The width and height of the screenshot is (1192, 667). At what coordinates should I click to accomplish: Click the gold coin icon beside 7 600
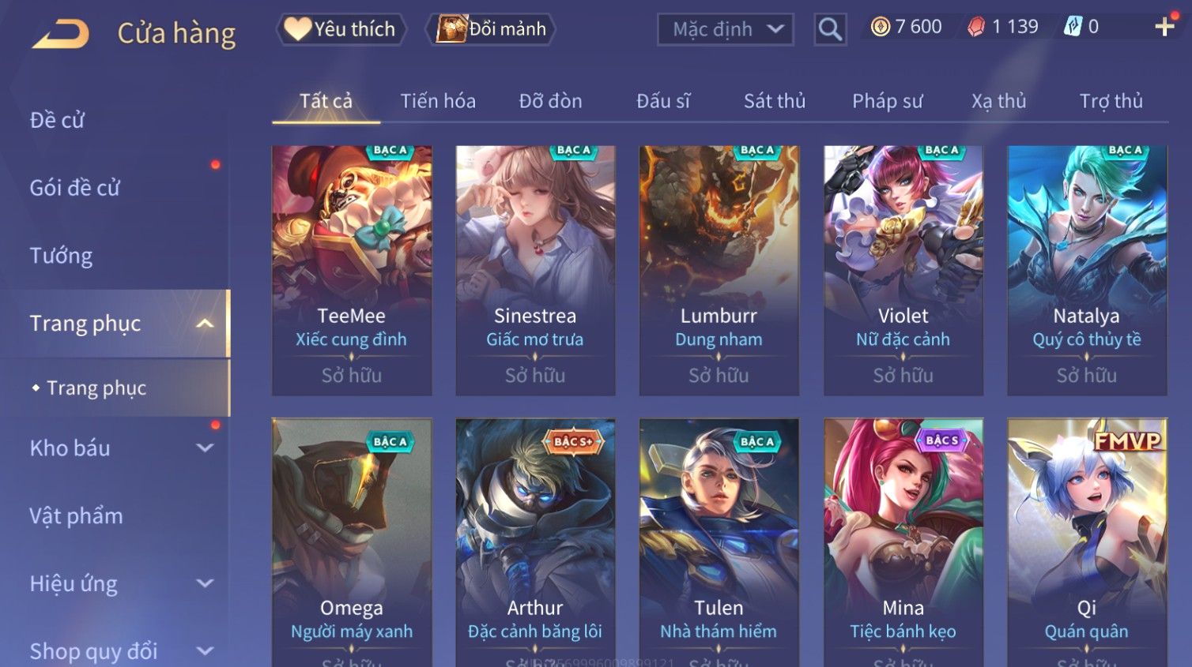click(x=880, y=27)
